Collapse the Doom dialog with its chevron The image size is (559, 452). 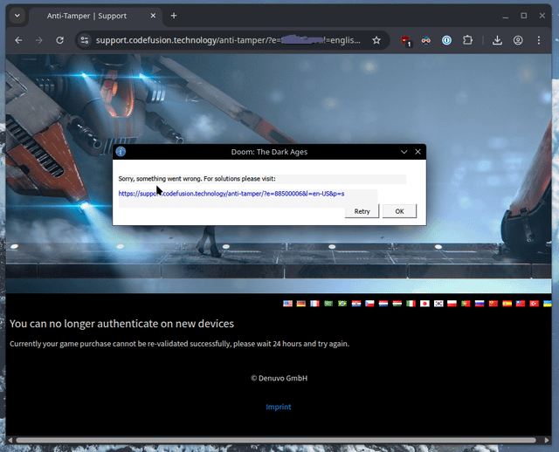point(404,152)
